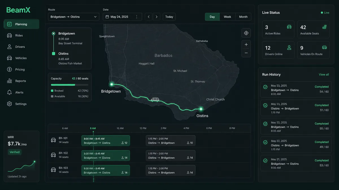Image resolution: width=339 pixels, height=190 pixels.
Task: Open the Reports page
Action: click(21, 81)
